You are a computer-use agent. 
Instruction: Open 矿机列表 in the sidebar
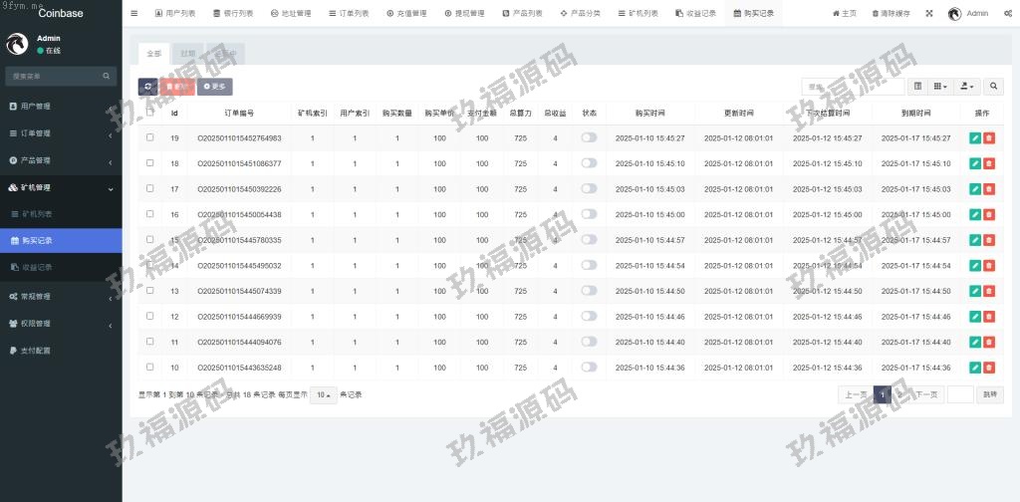[x=60, y=214]
